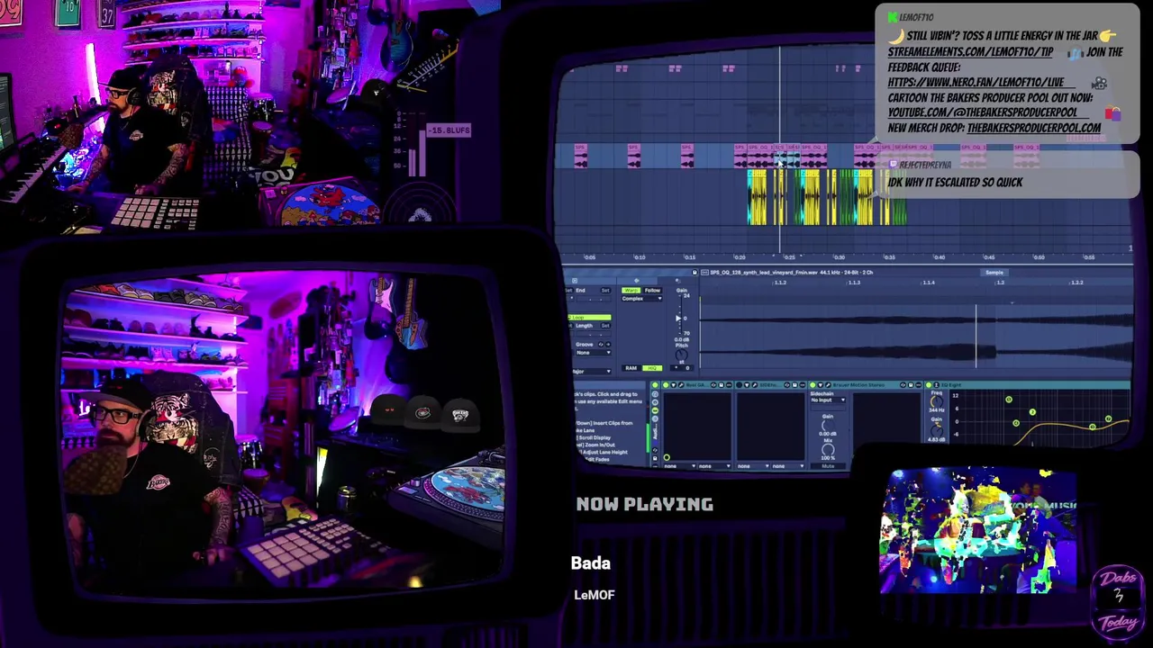Screen dimensions: 1153x648
Task: Click hot-swap preset icon on Brauer Motion Stereo
Action: tap(903, 385)
